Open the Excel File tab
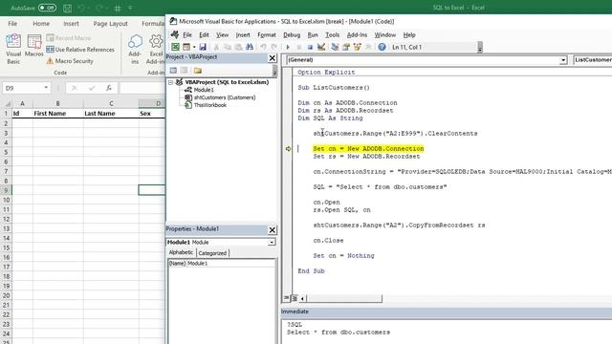The image size is (612, 344). [x=12, y=23]
